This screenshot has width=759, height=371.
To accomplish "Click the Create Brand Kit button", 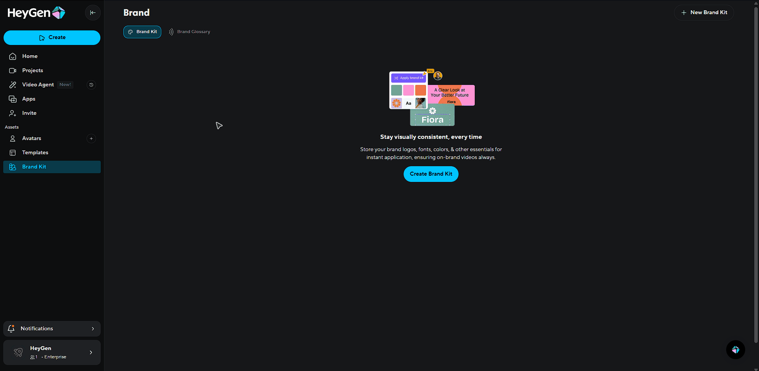I will pos(431,174).
